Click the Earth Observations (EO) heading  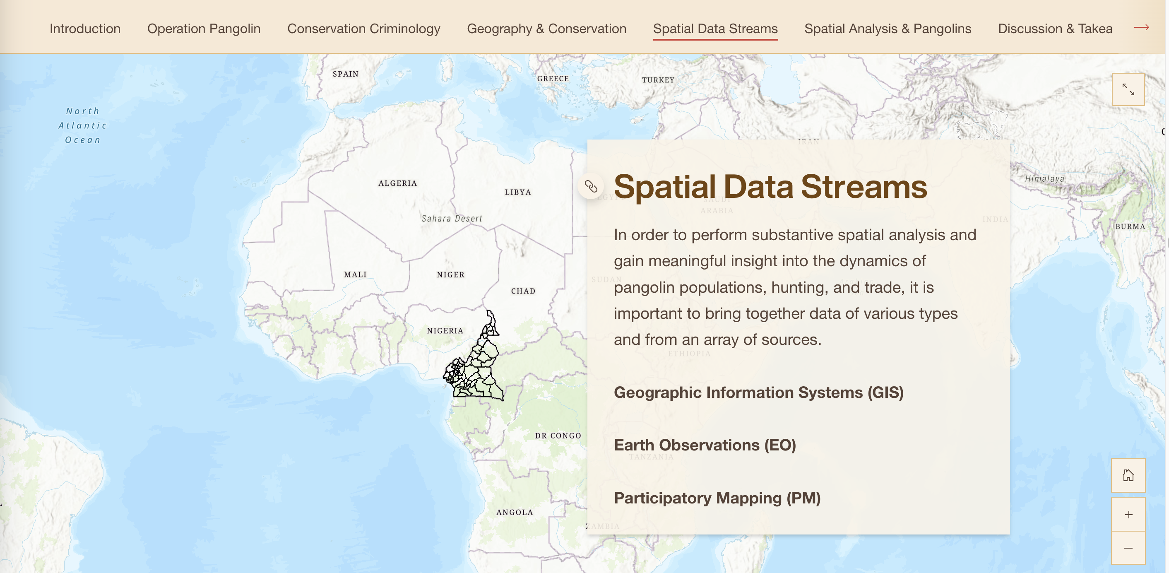(x=705, y=445)
